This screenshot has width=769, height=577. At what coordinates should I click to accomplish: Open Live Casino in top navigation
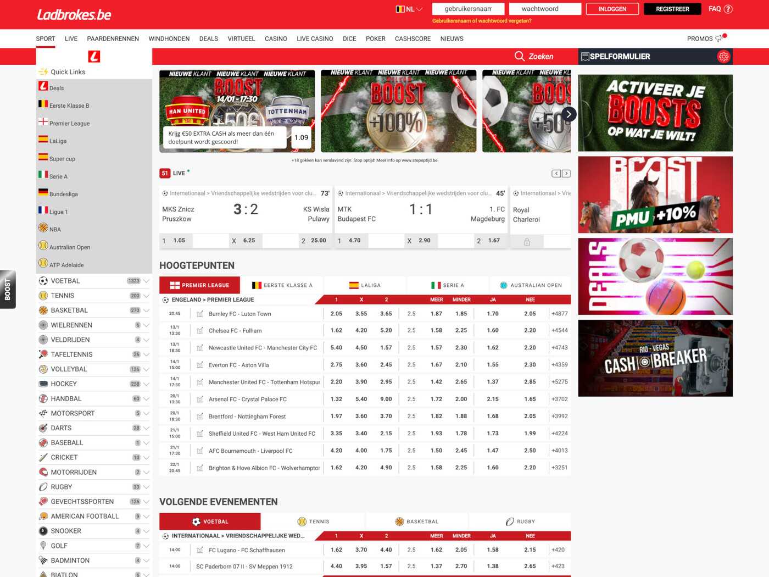[x=315, y=38]
